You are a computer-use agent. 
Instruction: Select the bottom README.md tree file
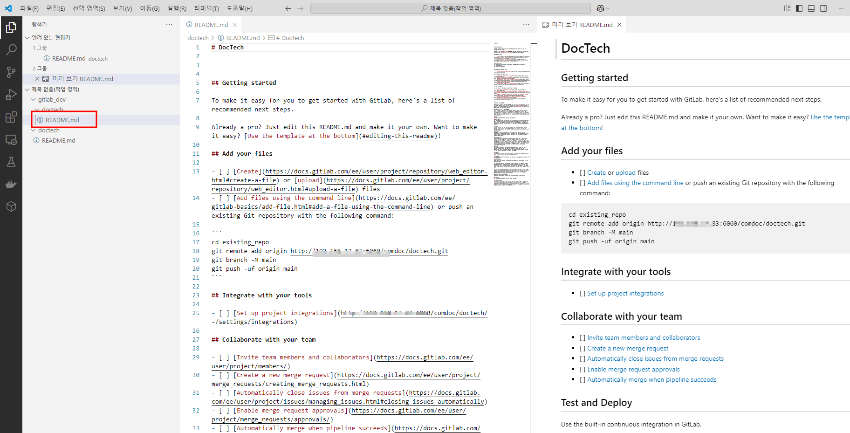[x=101, y=141]
